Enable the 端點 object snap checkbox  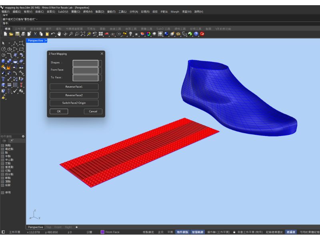click(2, 146)
